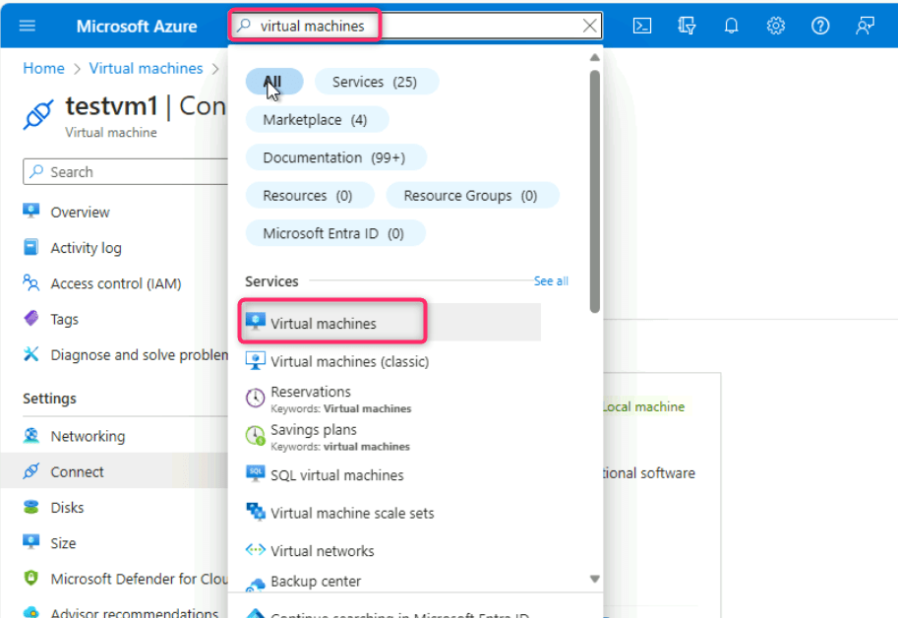Open Cloud Shell from the top bar
This screenshot has height=618, width=898.
pyautogui.click(x=641, y=26)
